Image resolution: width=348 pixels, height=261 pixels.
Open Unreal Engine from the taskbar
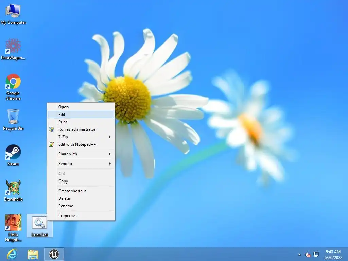[54, 254]
